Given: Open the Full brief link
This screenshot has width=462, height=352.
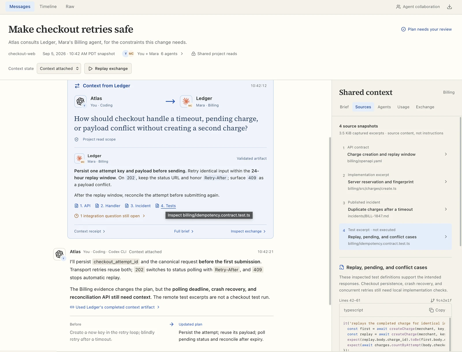Looking at the screenshot, I should [184, 231].
